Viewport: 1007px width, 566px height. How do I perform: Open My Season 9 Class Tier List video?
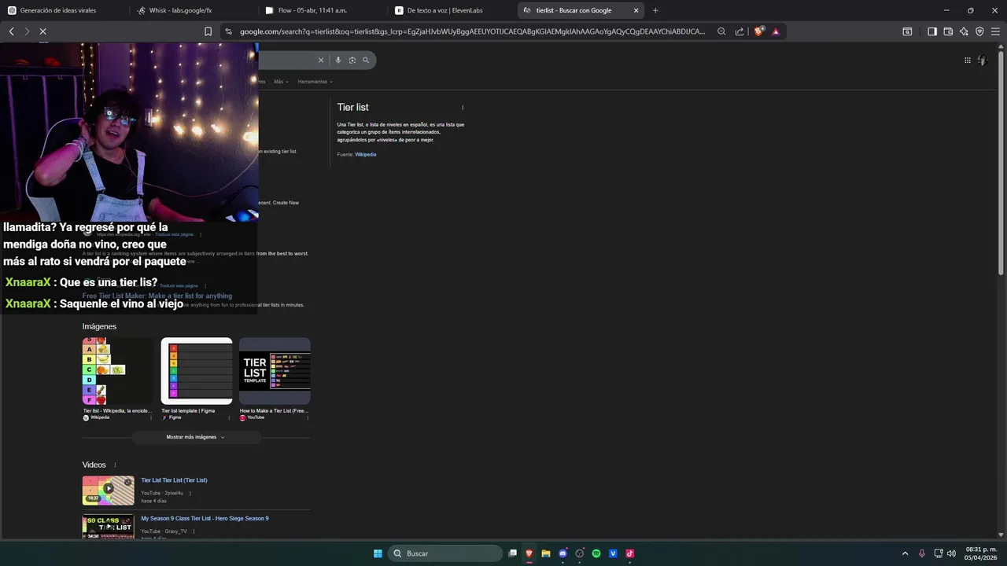coord(205,519)
